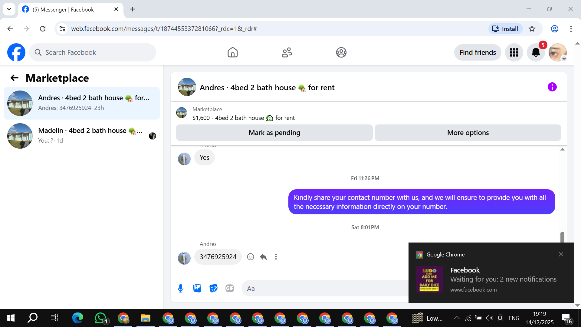Click the chat scrollbar thumb
The height and width of the screenshot is (327, 581).
(x=562, y=237)
